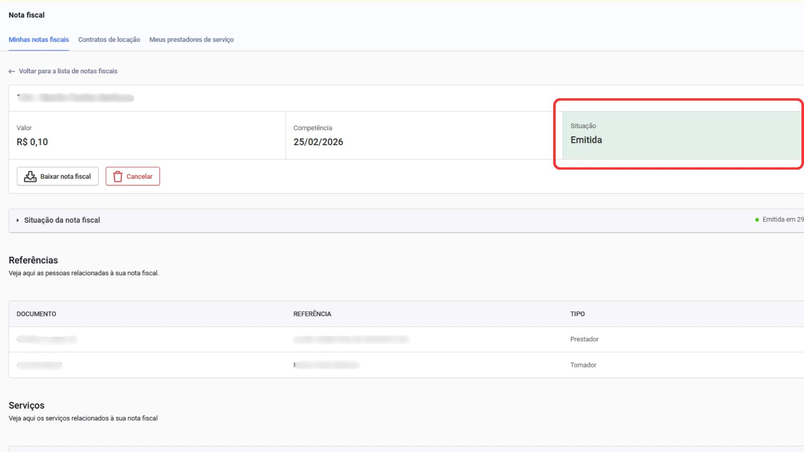Screen dimensions: 804x452
Task: Click Baixar nota fiscal button label
Action: tap(65, 176)
